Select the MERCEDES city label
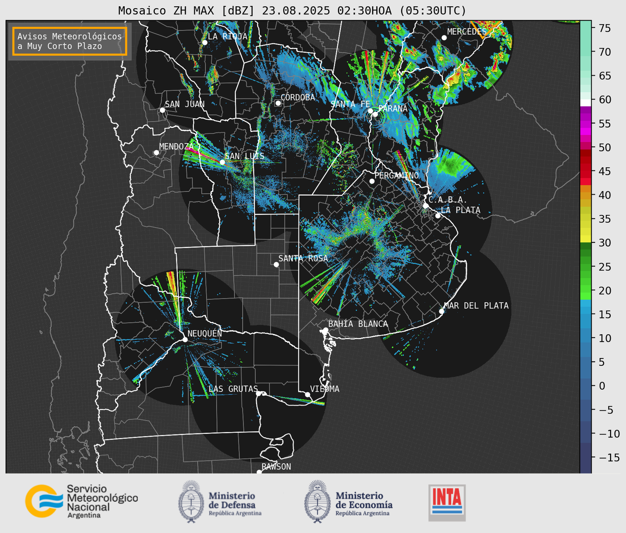 coord(467,32)
